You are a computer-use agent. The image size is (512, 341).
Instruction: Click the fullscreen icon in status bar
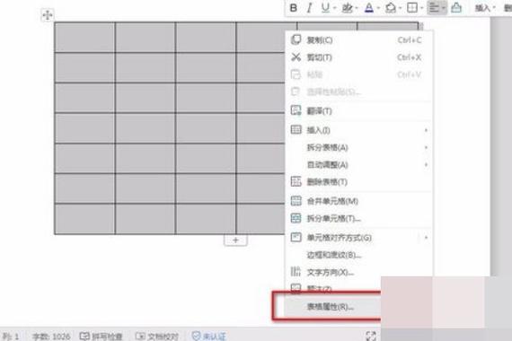point(371,336)
